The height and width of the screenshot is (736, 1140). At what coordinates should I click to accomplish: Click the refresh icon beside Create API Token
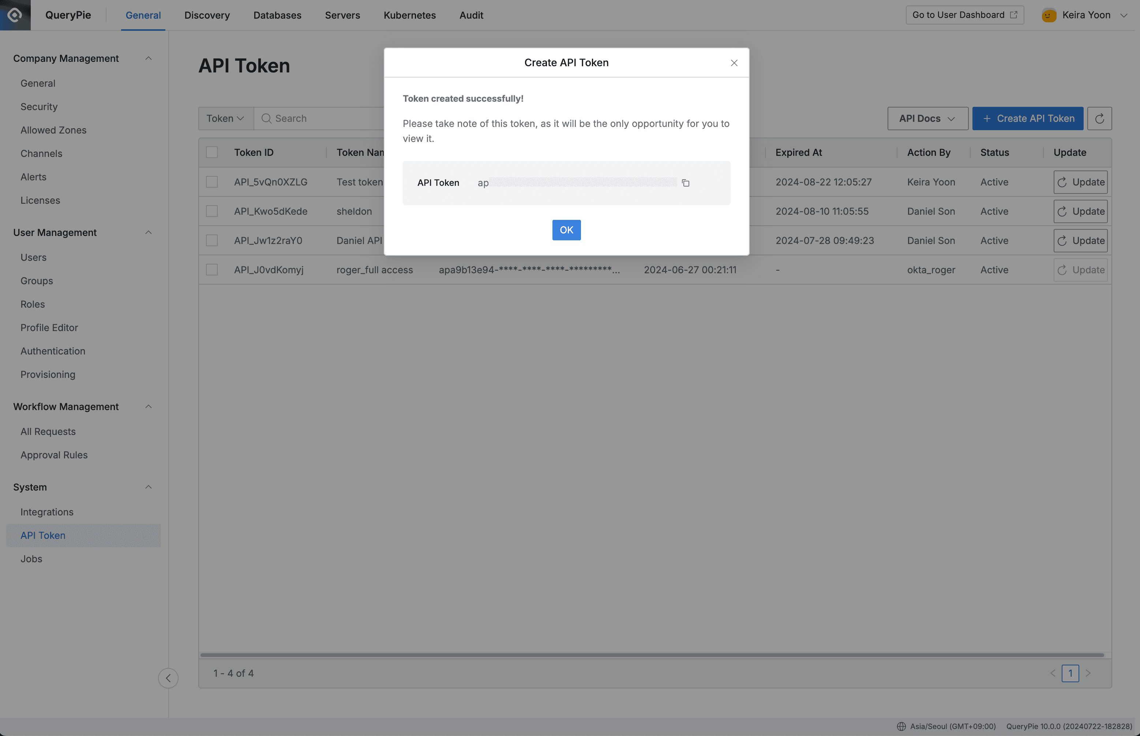click(1099, 118)
